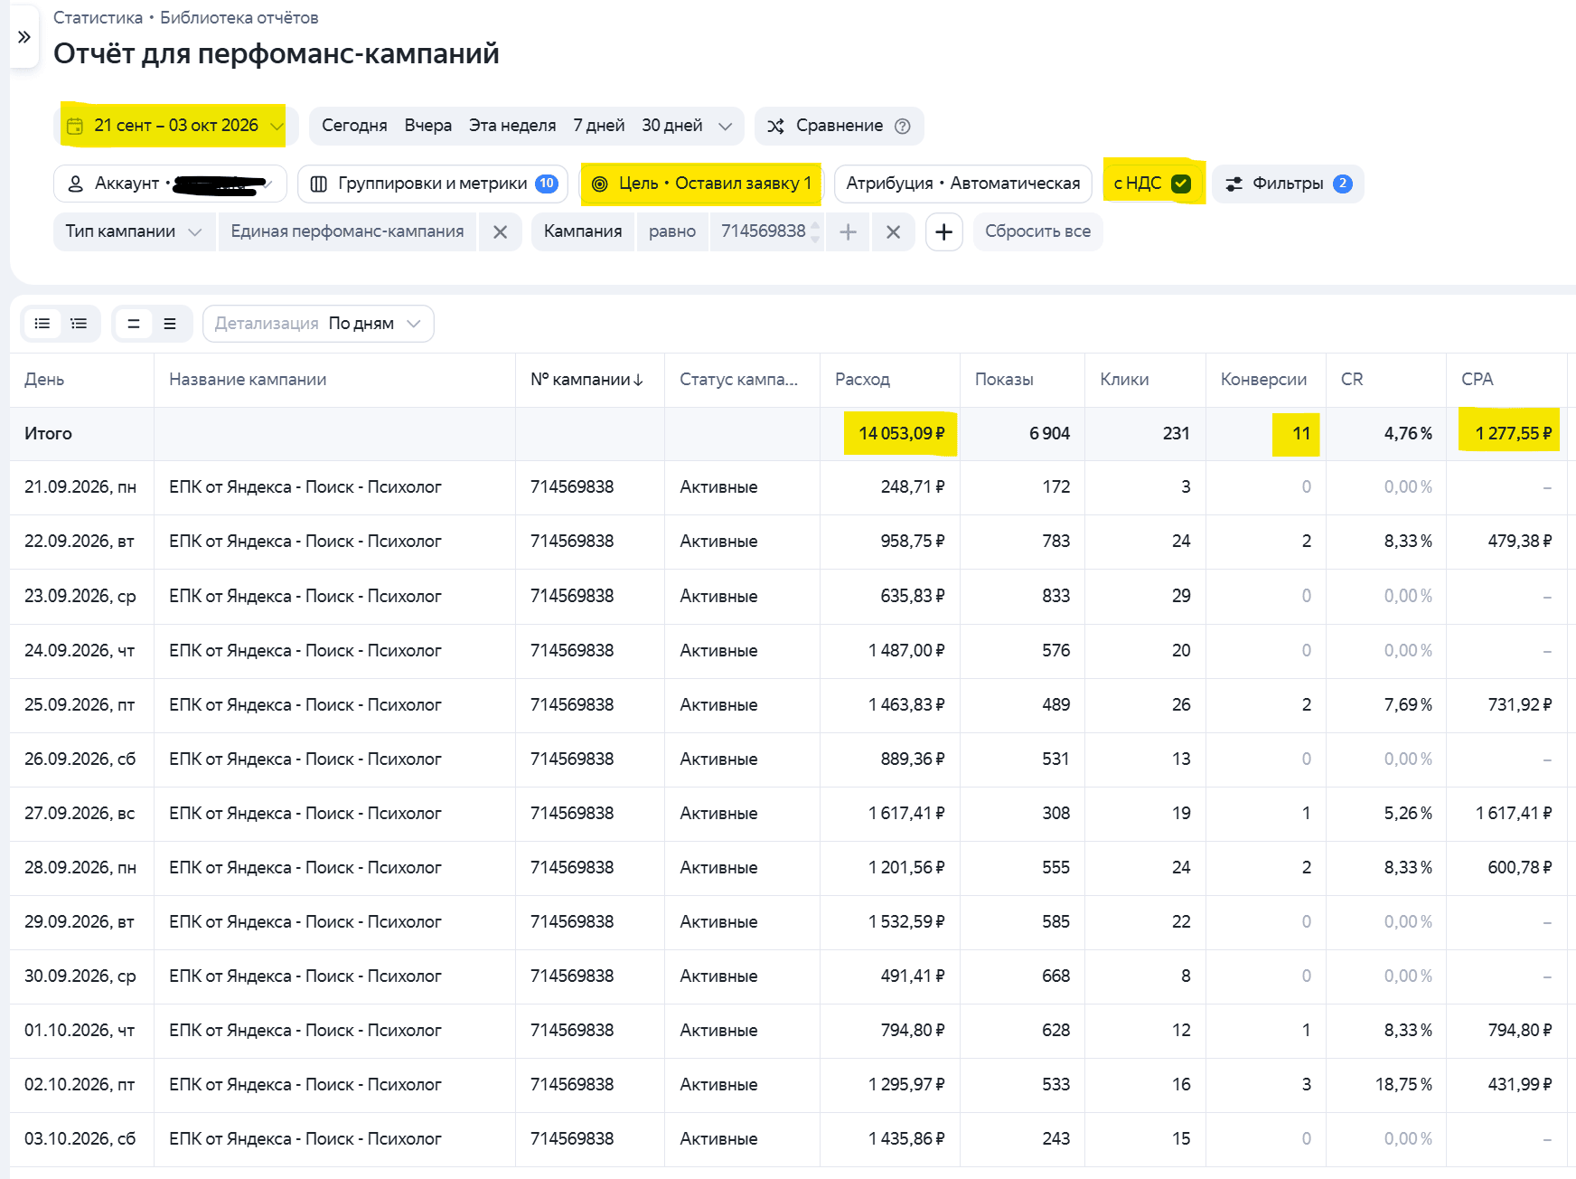Image resolution: width=1576 pixels, height=1179 pixels.
Task: Change the равно filter operator
Action: 672,232
